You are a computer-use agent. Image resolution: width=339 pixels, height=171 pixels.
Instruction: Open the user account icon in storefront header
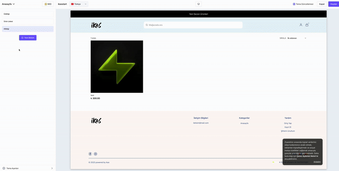[x=301, y=25]
